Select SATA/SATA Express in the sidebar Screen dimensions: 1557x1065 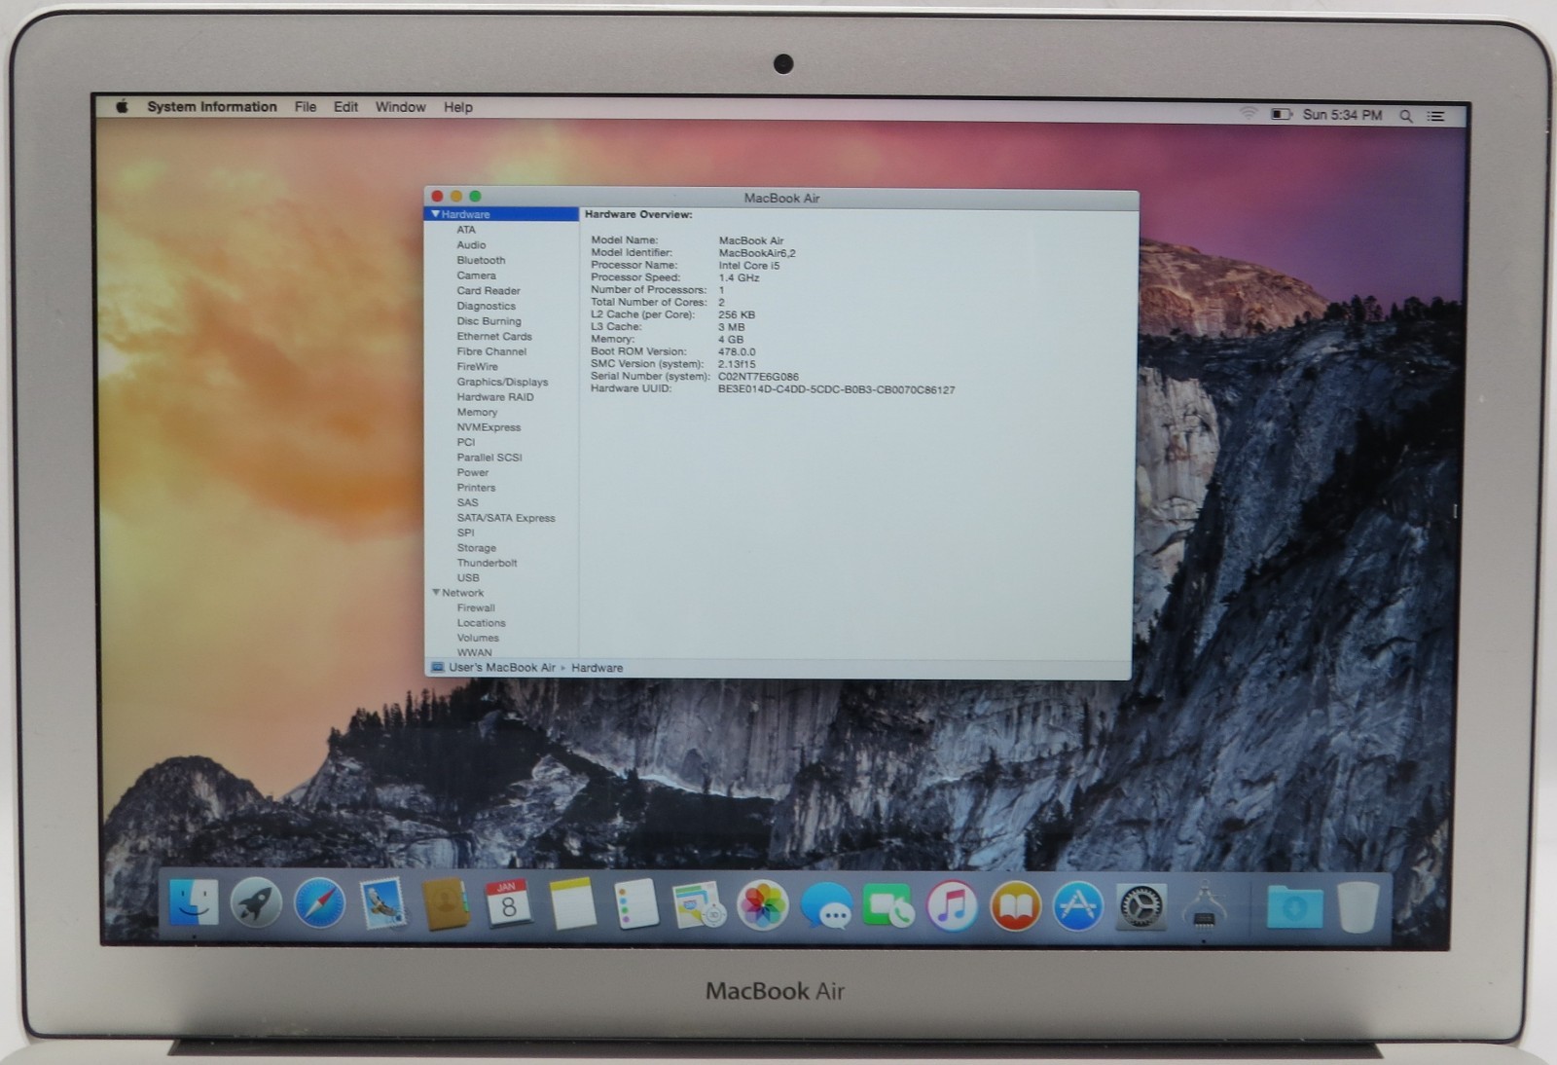(506, 518)
